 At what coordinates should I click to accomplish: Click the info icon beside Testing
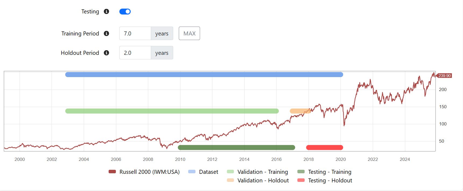[106, 12]
